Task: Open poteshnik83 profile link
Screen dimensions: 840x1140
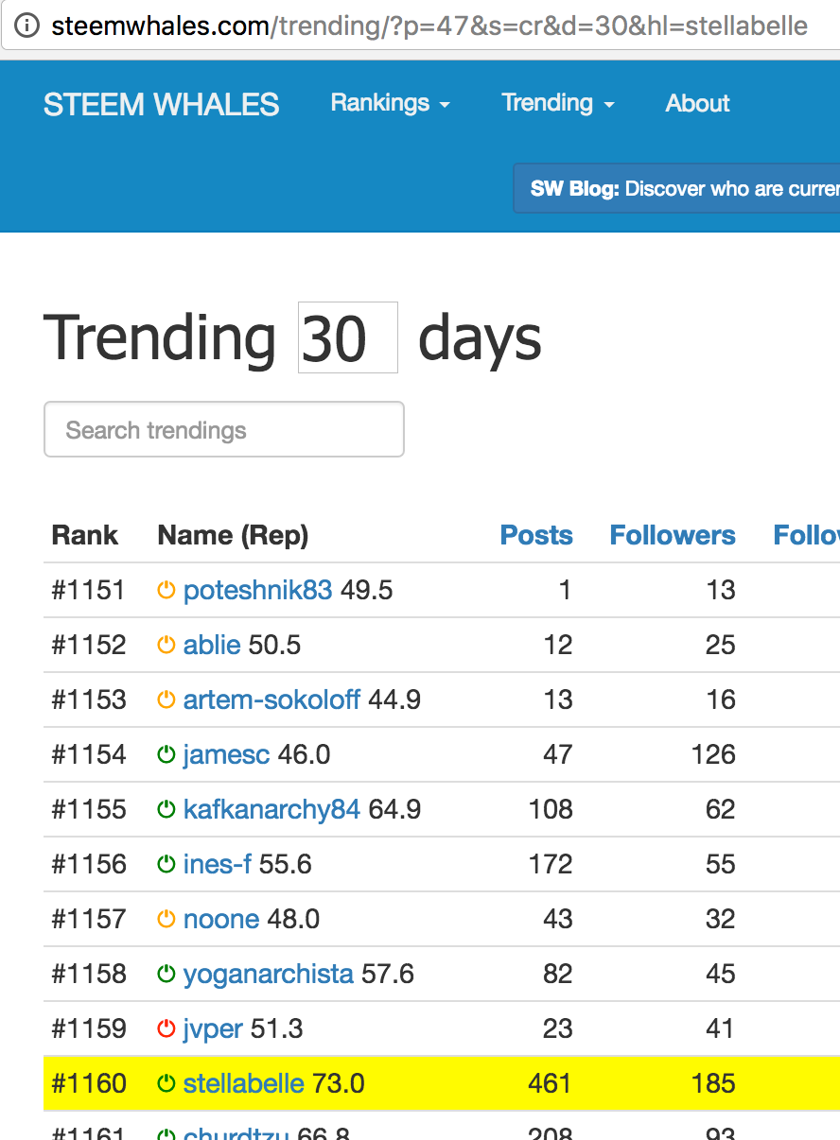Action: pyautogui.click(x=257, y=591)
